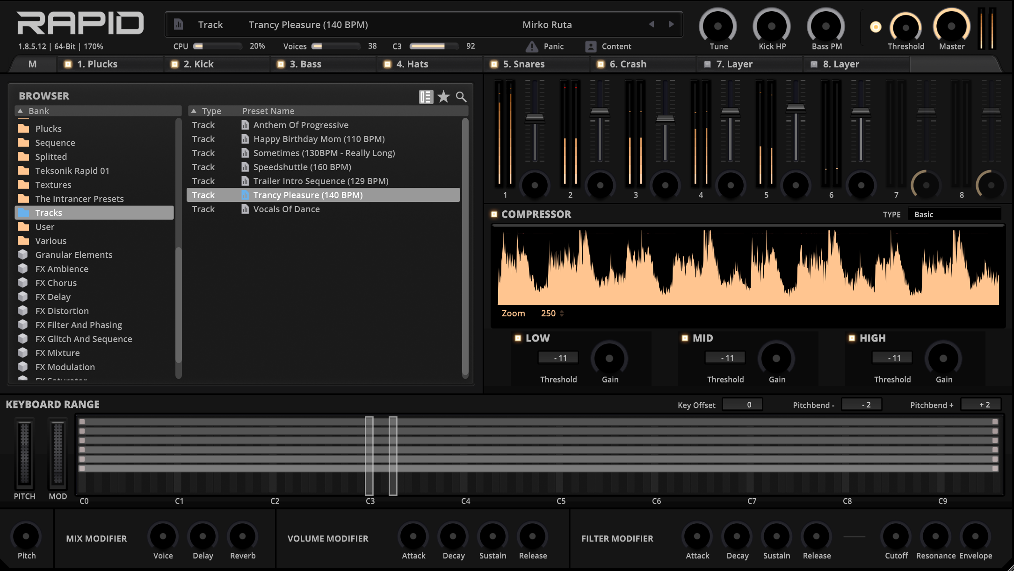Click the C3 key range marker
The image size is (1014, 571).
point(369,456)
